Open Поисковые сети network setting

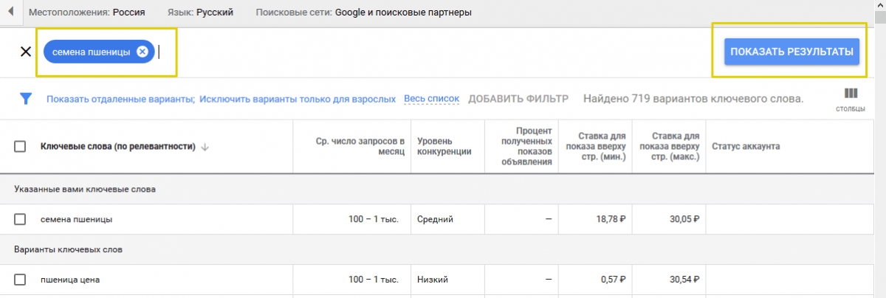363,13
